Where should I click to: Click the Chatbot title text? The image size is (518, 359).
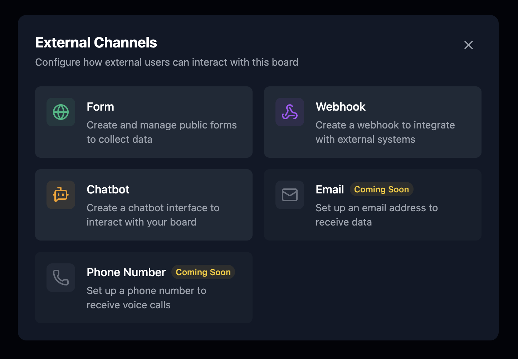coord(108,189)
